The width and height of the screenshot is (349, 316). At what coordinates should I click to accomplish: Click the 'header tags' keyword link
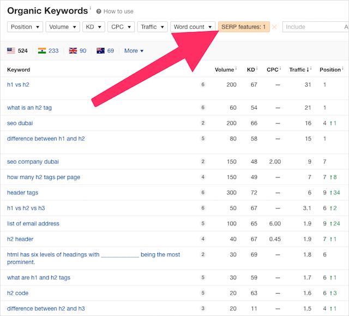click(22, 193)
